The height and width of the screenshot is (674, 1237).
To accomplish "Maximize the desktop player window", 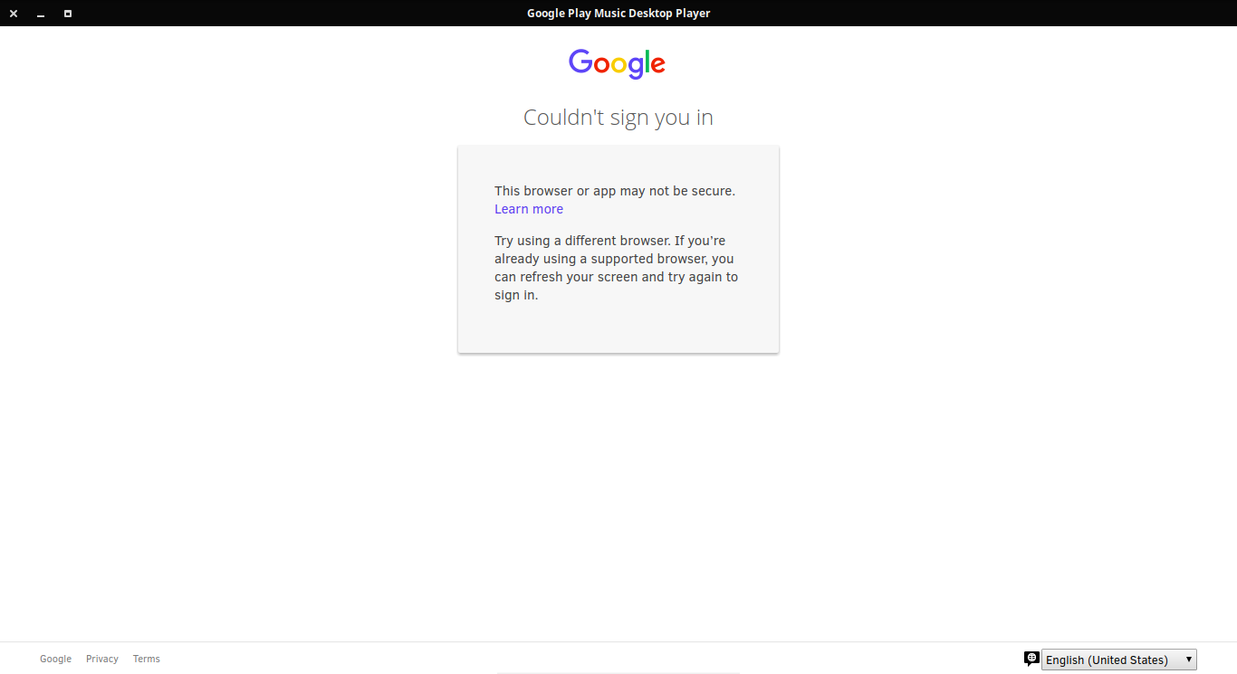I will click(68, 14).
